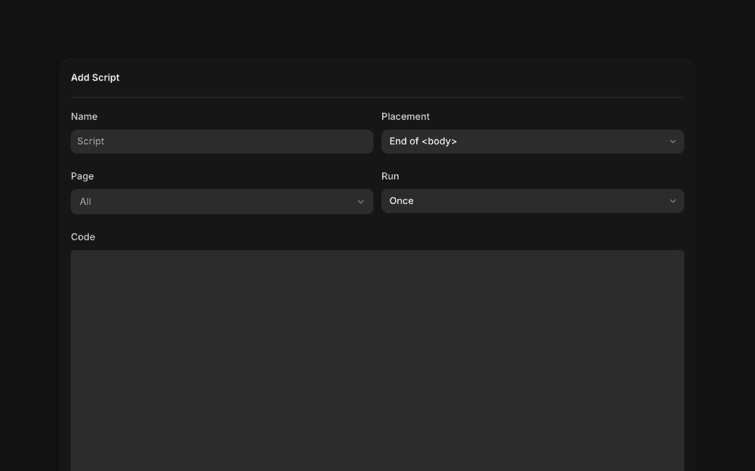Focus the placeholder text 'Script'
Viewport: 755px width, 471px height.
[x=91, y=141]
